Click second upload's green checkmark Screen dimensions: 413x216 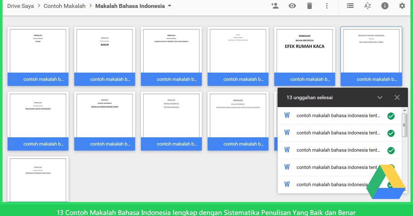[x=391, y=133]
